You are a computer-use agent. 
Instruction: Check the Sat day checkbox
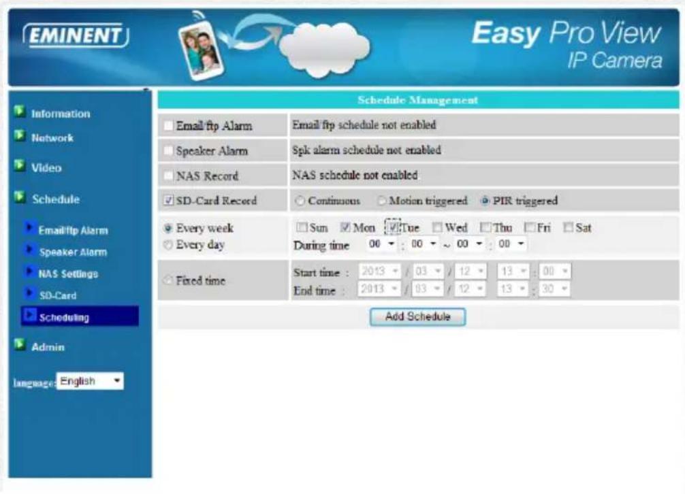tap(568, 227)
